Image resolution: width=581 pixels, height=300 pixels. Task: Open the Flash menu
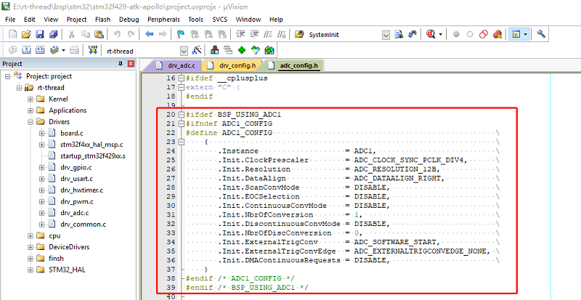pos(103,19)
